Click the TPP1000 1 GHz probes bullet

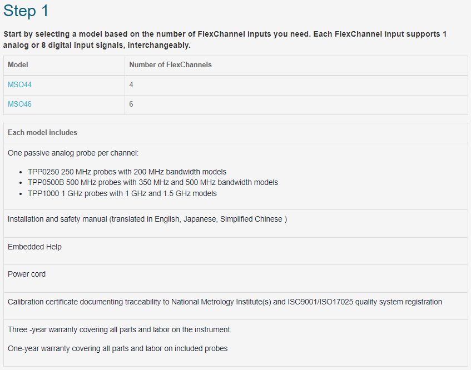click(x=122, y=193)
